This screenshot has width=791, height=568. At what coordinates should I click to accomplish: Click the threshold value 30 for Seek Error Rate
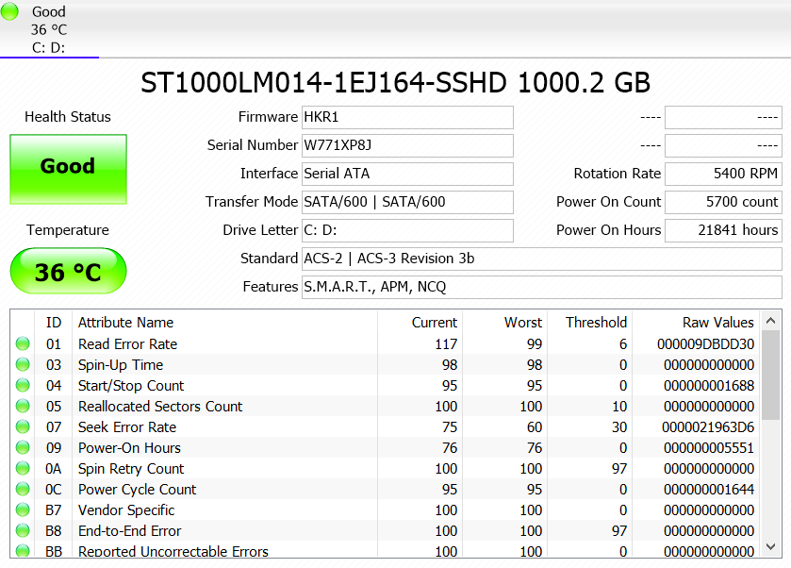click(619, 427)
